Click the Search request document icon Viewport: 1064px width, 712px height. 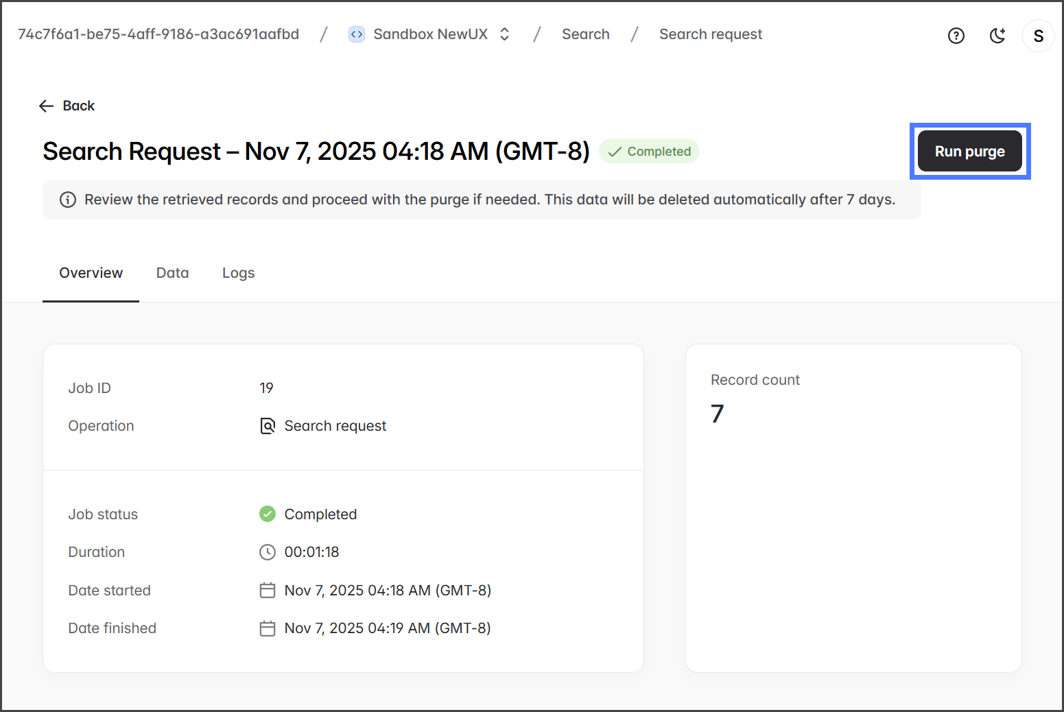pos(268,426)
